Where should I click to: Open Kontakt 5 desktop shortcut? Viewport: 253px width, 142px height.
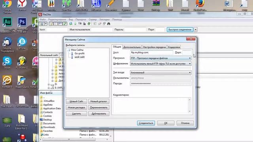(7, 82)
